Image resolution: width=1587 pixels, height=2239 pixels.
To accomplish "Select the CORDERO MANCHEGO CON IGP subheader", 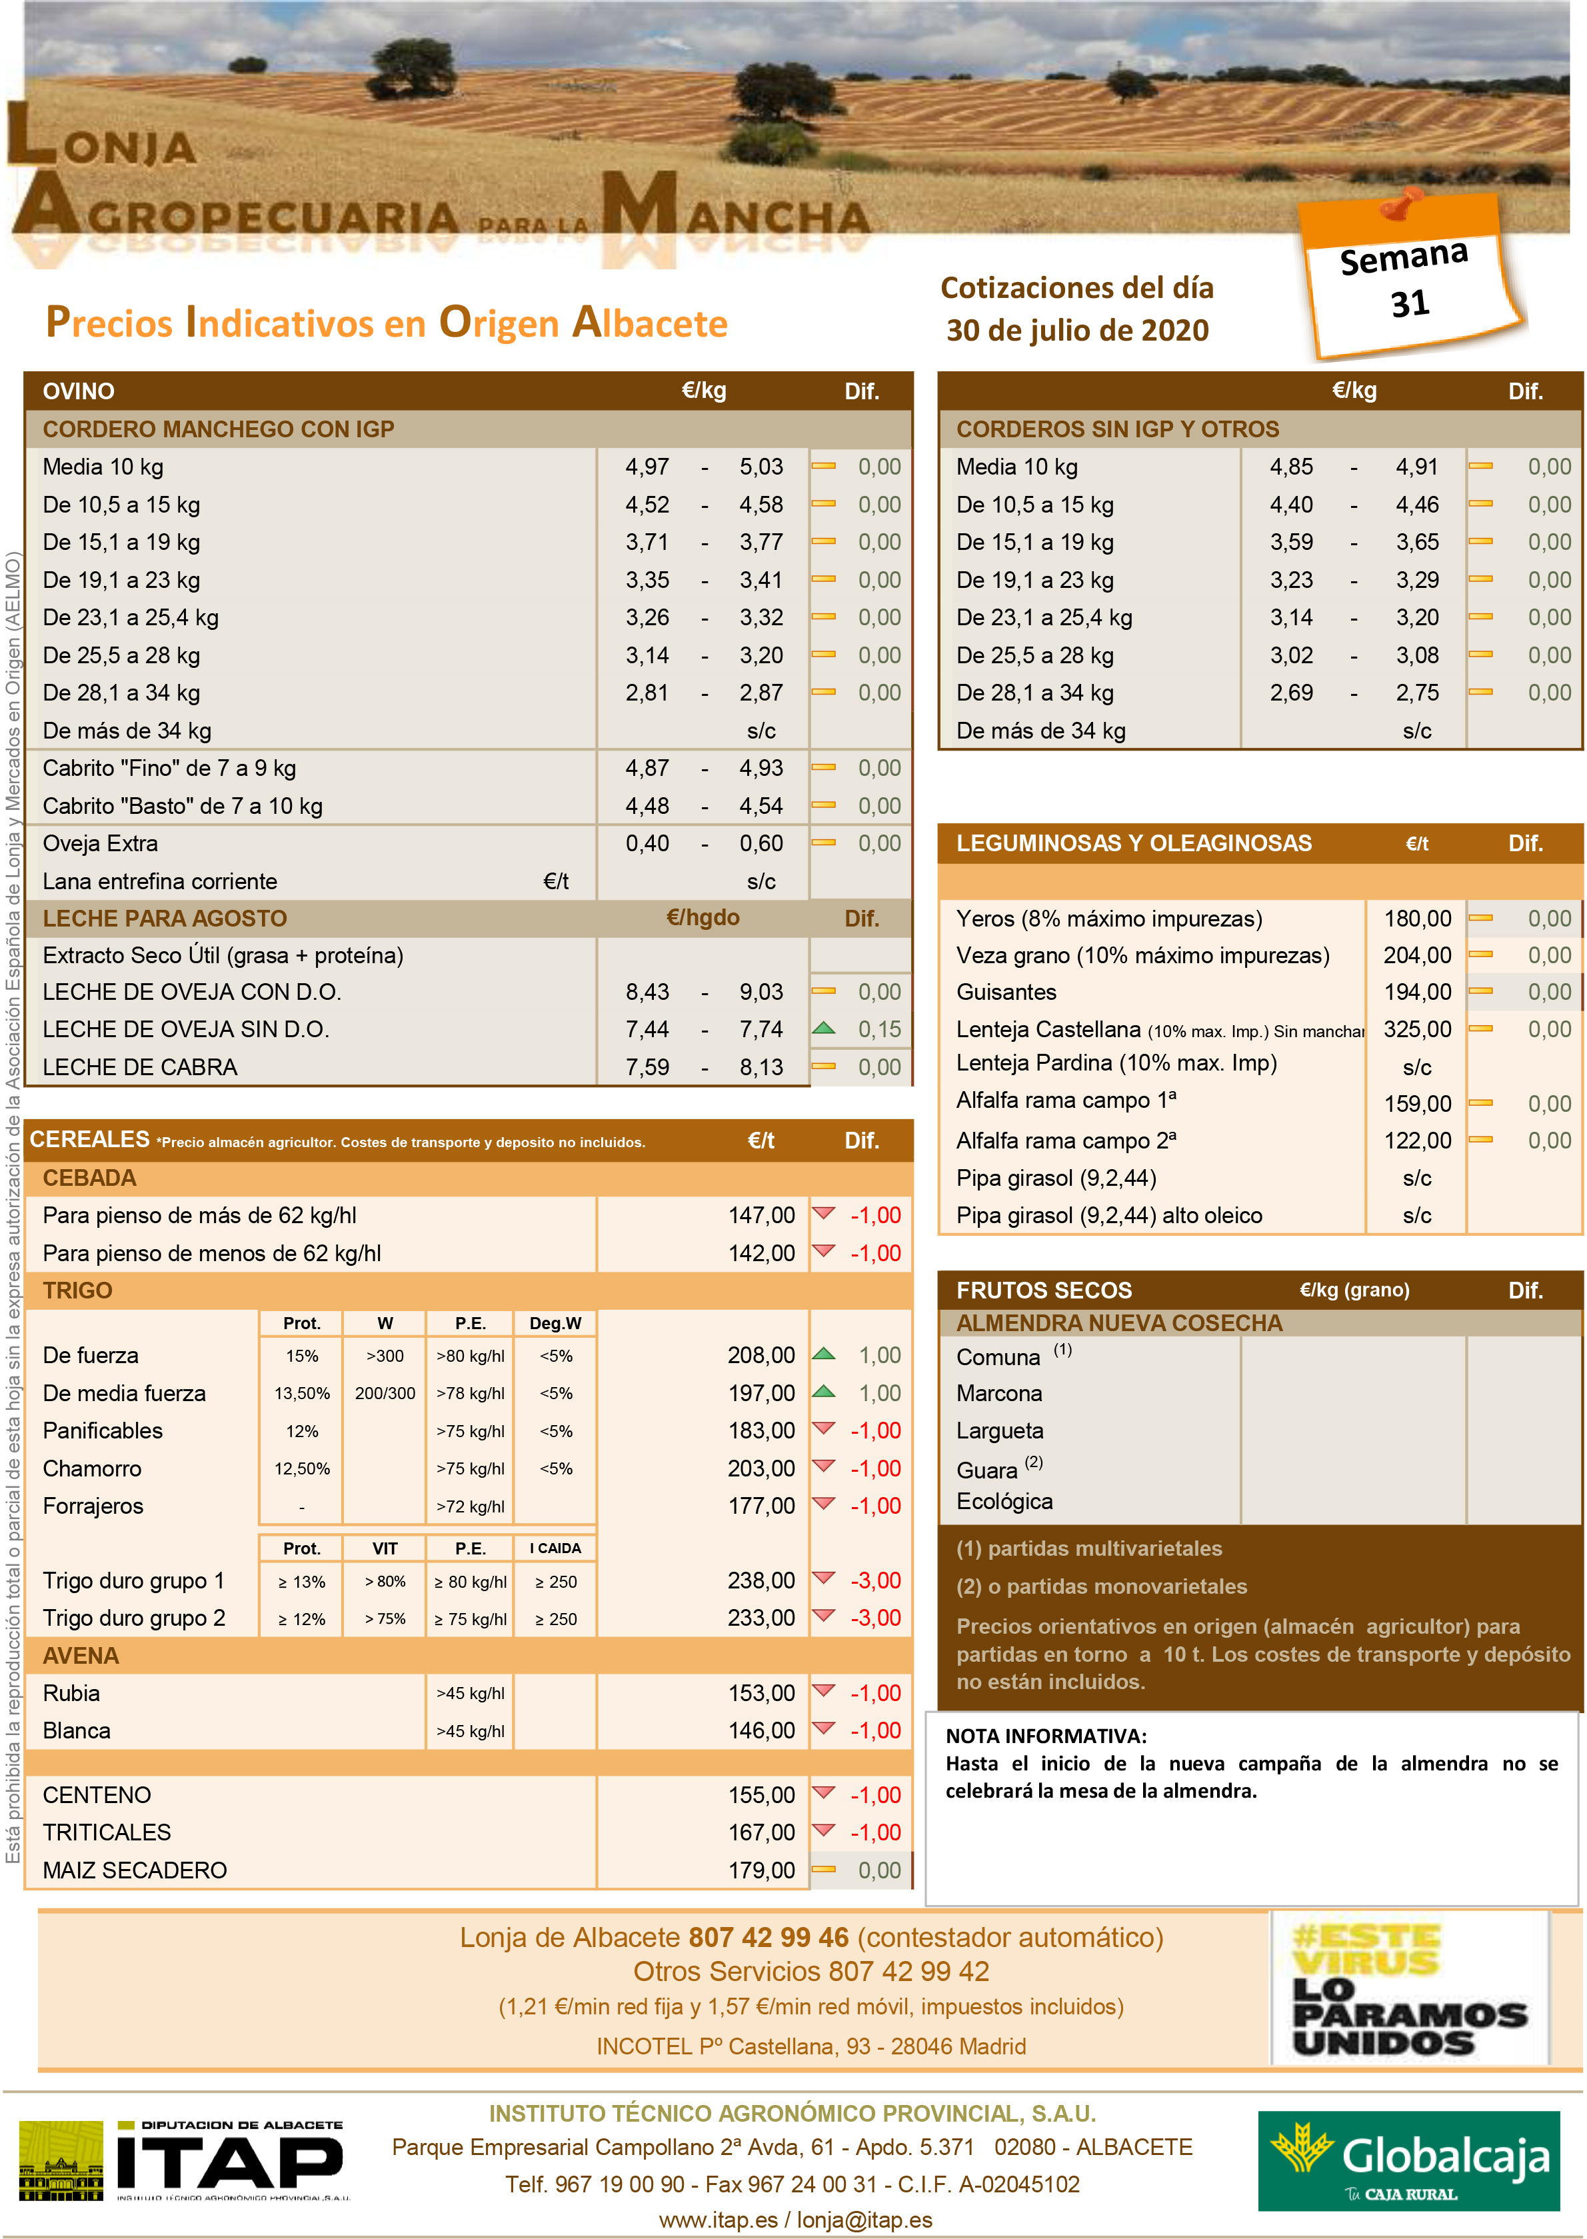I will 218,429.
